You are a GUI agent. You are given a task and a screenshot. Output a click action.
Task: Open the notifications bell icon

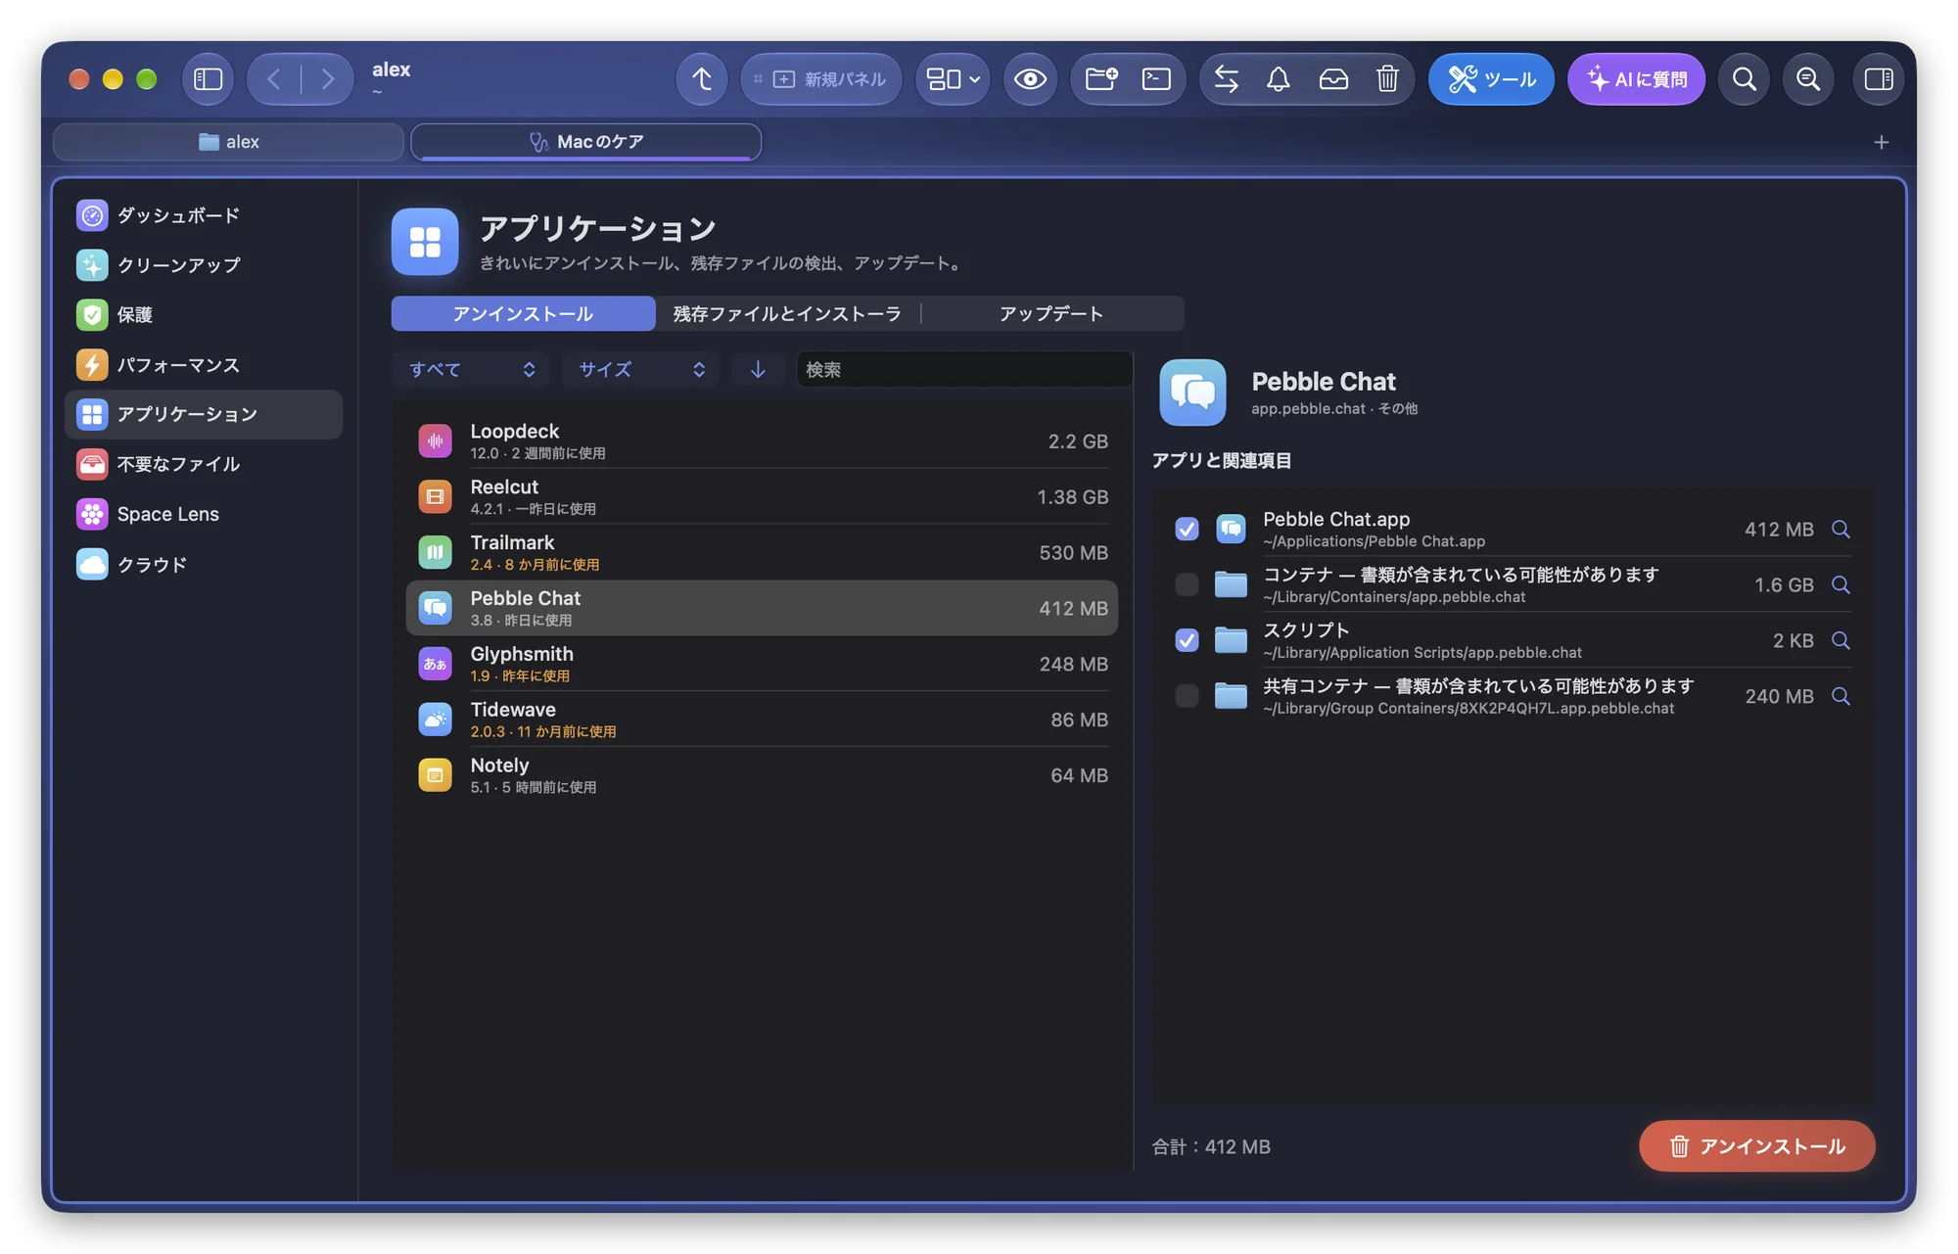[1279, 79]
